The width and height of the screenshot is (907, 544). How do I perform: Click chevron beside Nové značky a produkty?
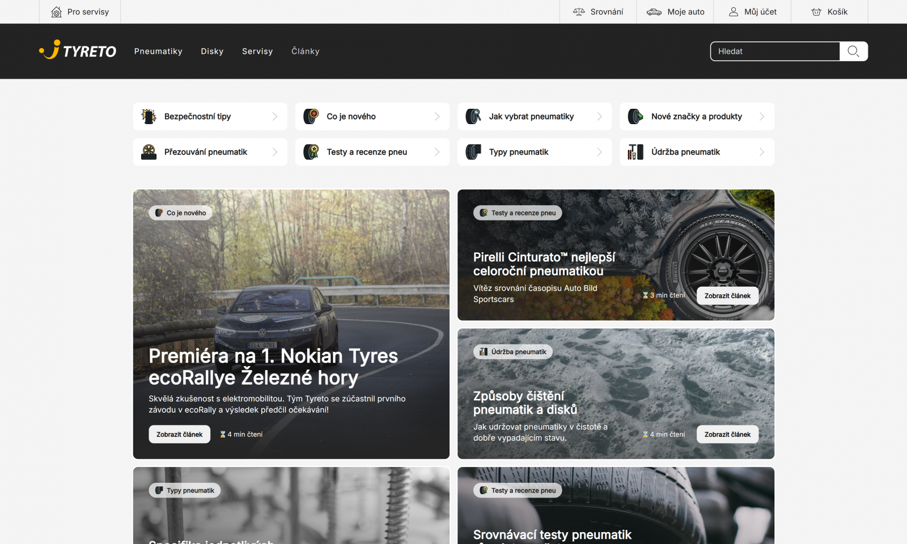coord(762,116)
